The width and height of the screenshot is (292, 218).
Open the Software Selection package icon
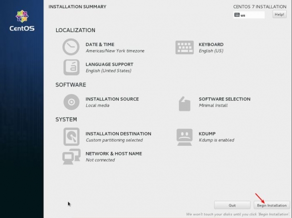pos(184,104)
